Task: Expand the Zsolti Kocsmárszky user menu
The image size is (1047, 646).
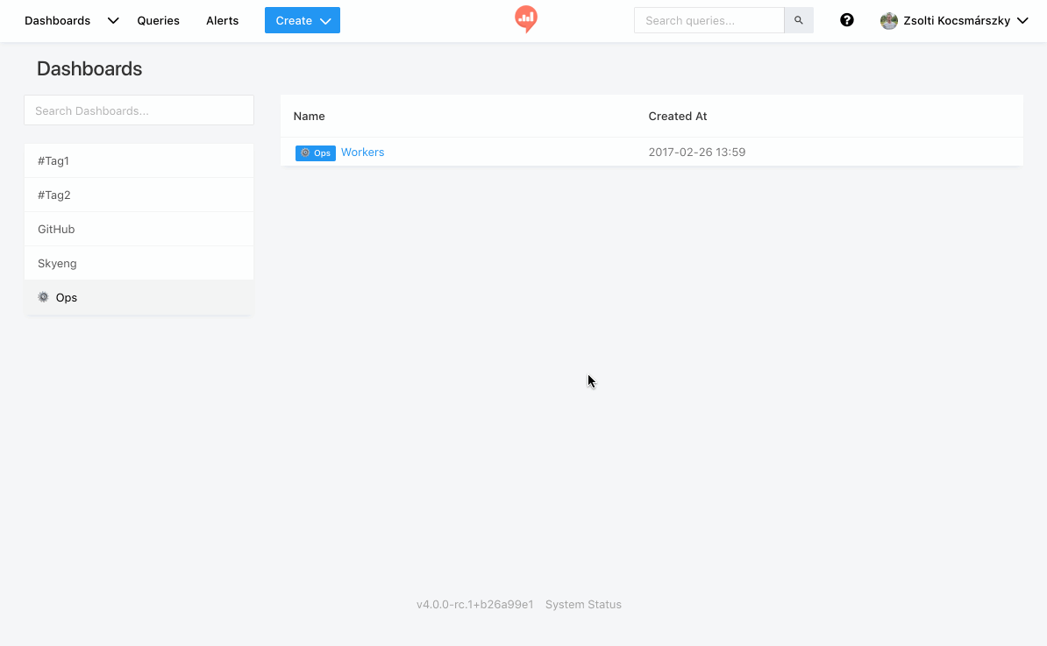Action: pos(1022,21)
